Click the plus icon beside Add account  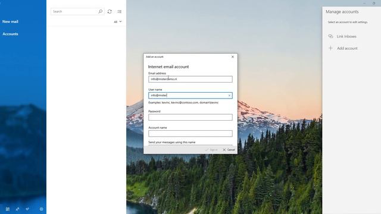pyautogui.click(x=330, y=48)
